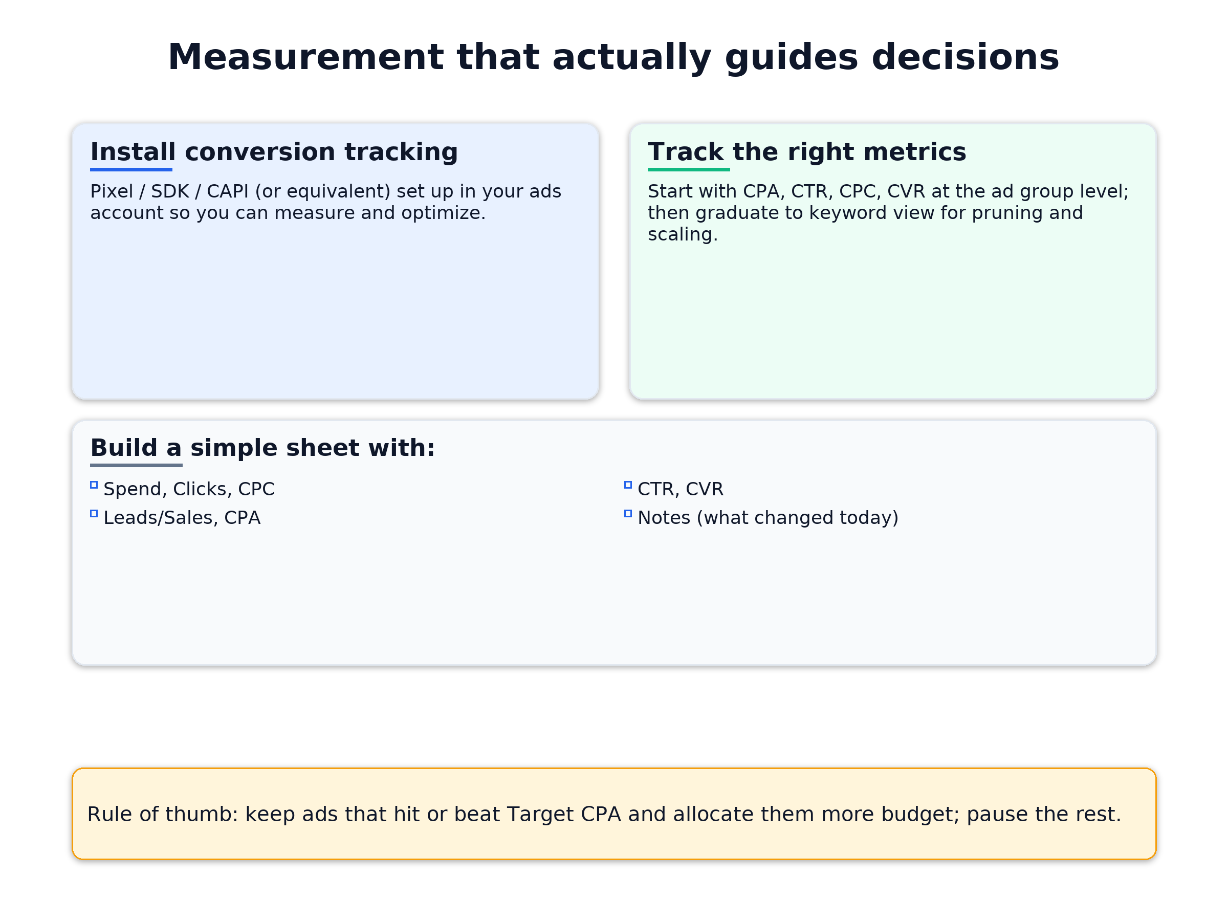
Task: Click the checkbox beside Leads/Sales, CPA
Action: [94, 514]
